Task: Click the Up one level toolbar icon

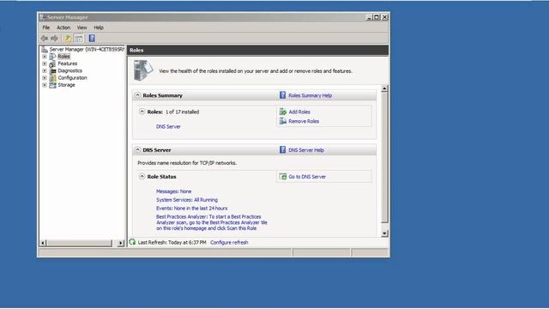Action: point(68,38)
